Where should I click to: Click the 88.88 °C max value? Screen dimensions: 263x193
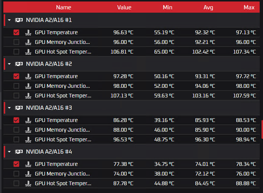(246, 183)
